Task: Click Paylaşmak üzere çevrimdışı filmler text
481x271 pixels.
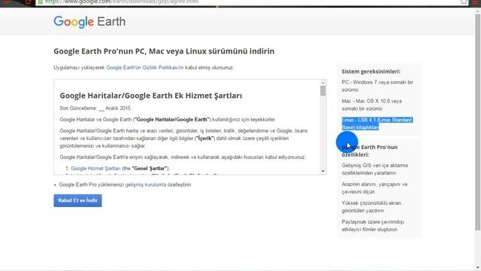Action: pos(373,226)
